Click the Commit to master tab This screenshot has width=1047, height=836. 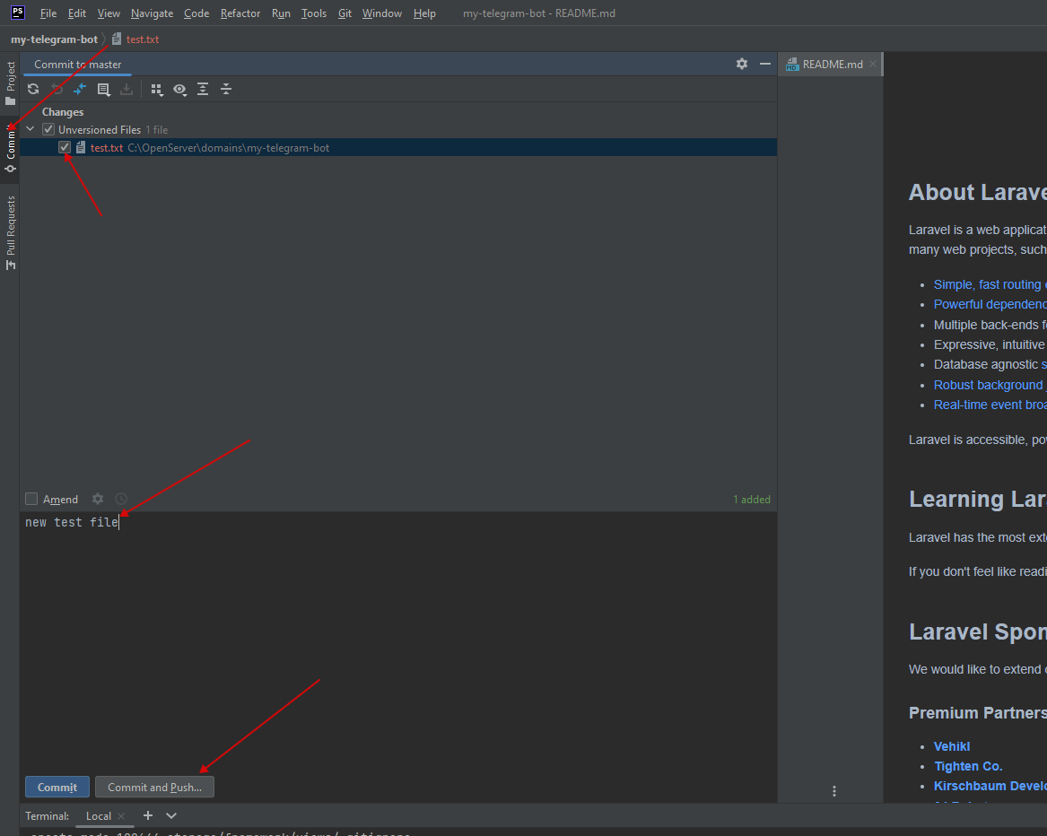[x=77, y=64]
